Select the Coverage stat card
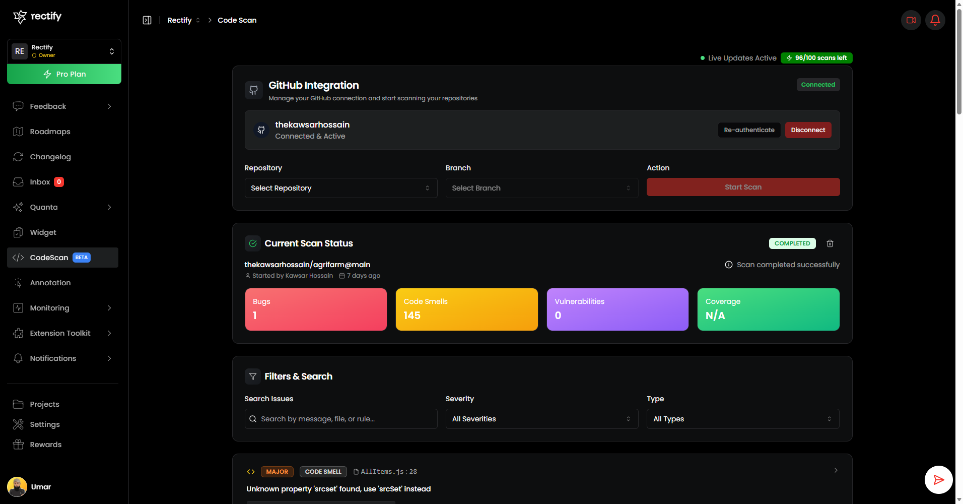Viewport: 963px width, 504px height. click(769, 309)
